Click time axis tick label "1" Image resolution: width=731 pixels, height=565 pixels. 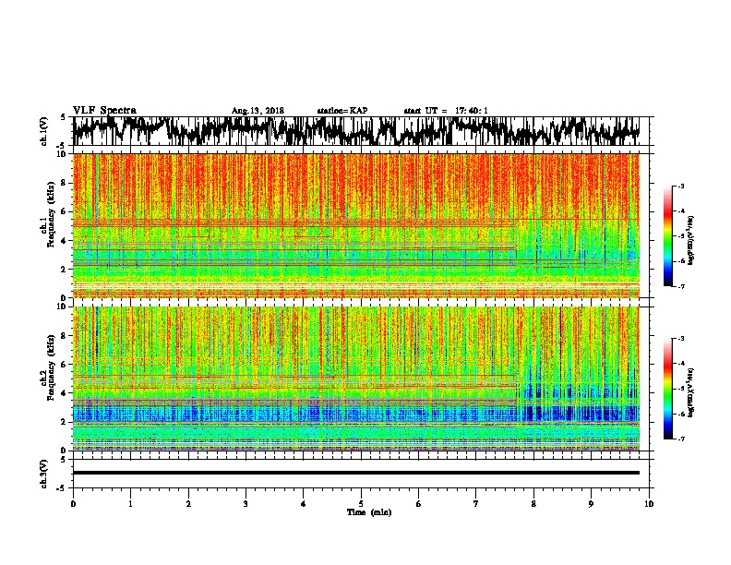click(130, 504)
